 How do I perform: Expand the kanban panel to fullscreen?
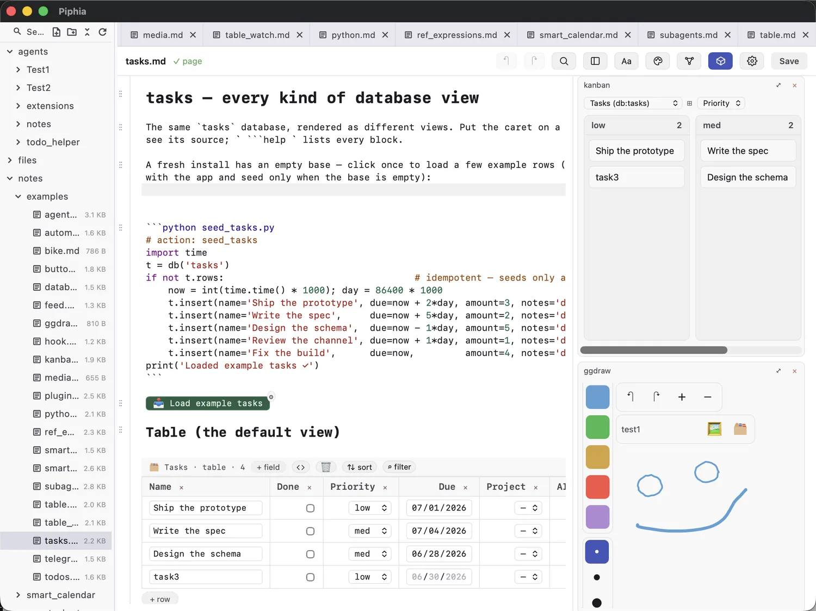point(778,85)
